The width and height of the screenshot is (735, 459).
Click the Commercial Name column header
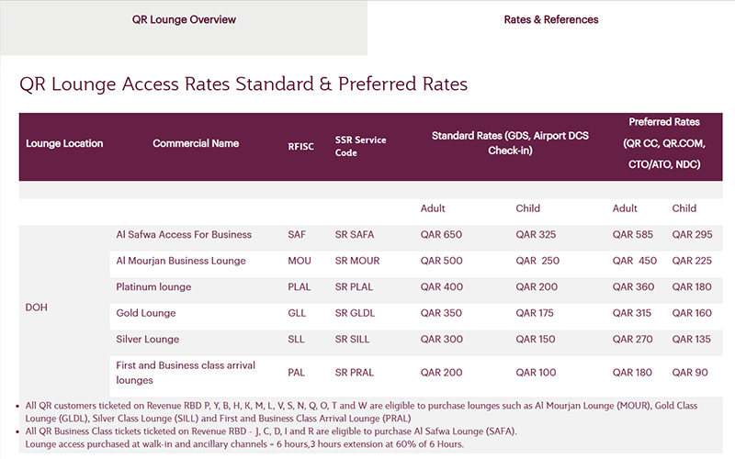click(196, 143)
